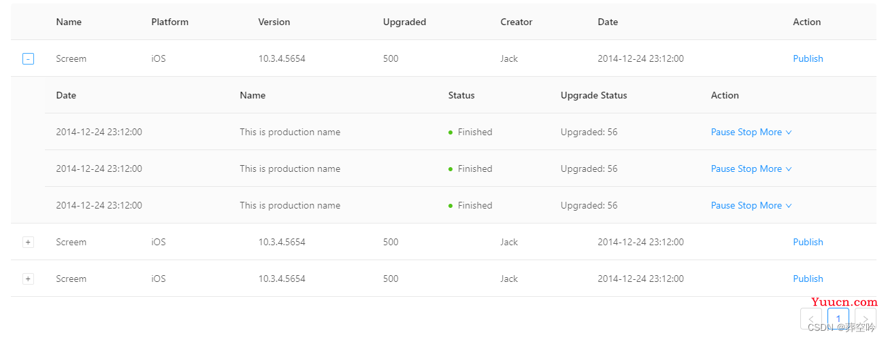This screenshot has width=886, height=339.
Task: Click the Upgrade Status column header
Action: pos(594,96)
